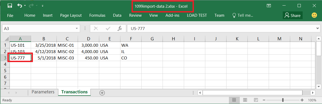
Task: Open the Insert Function fx button
Action: pyautogui.click(x=120, y=28)
